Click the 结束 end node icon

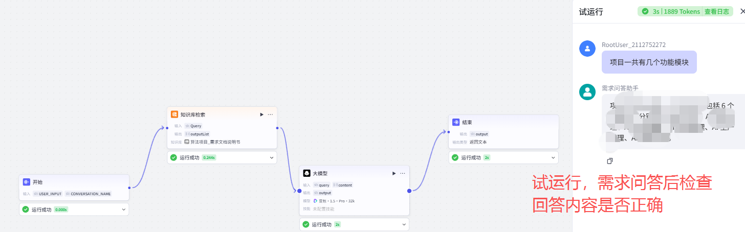click(456, 123)
